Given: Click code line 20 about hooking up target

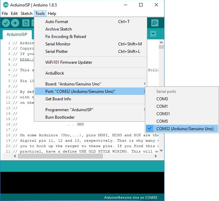Looking at the screenshot, I should point(86,146).
